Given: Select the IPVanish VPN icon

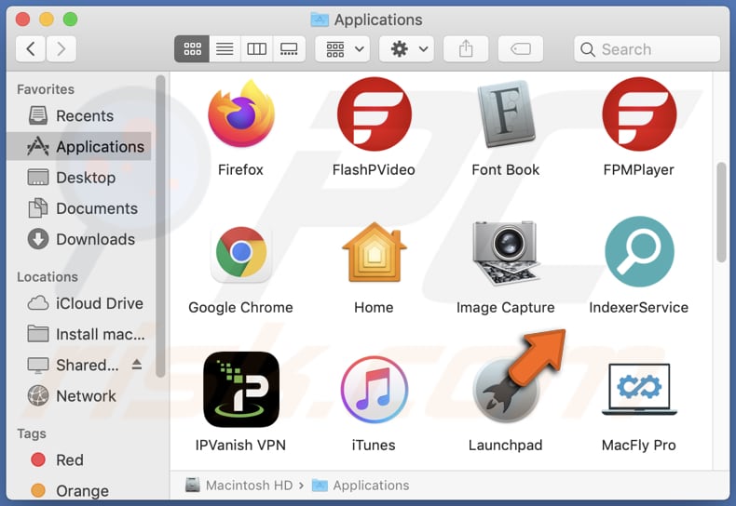Looking at the screenshot, I should tap(241, 390).
